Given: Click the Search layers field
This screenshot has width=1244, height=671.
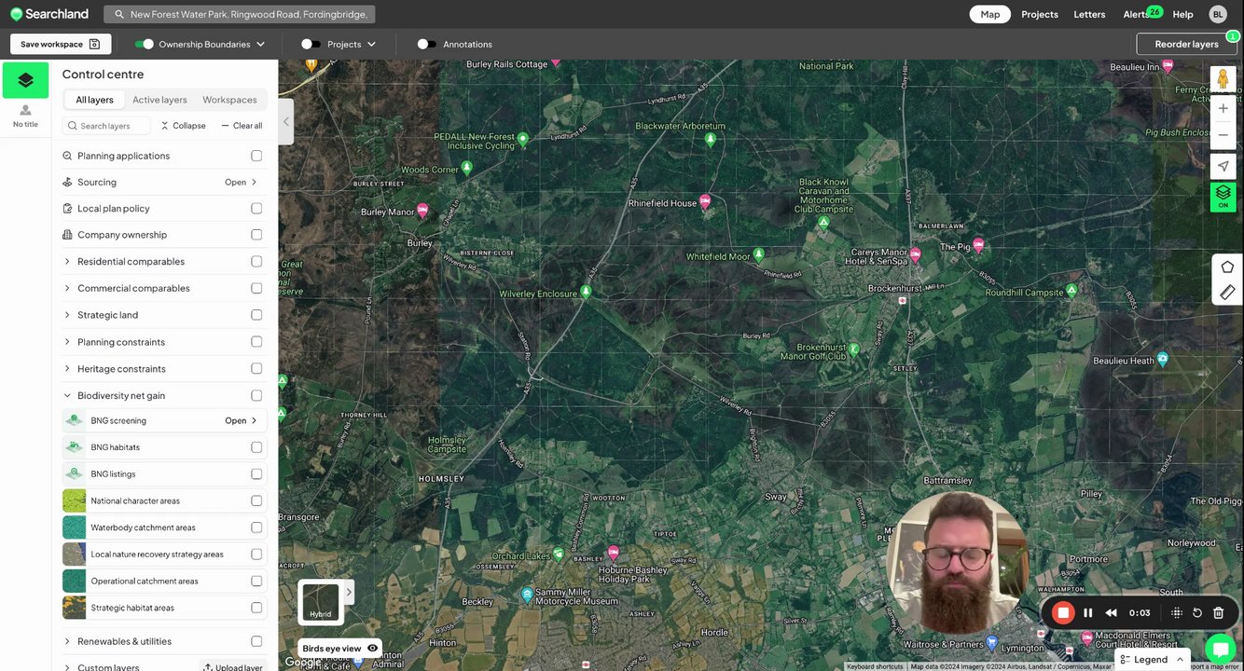Looking at the screenshot, I should coord(106,126).
